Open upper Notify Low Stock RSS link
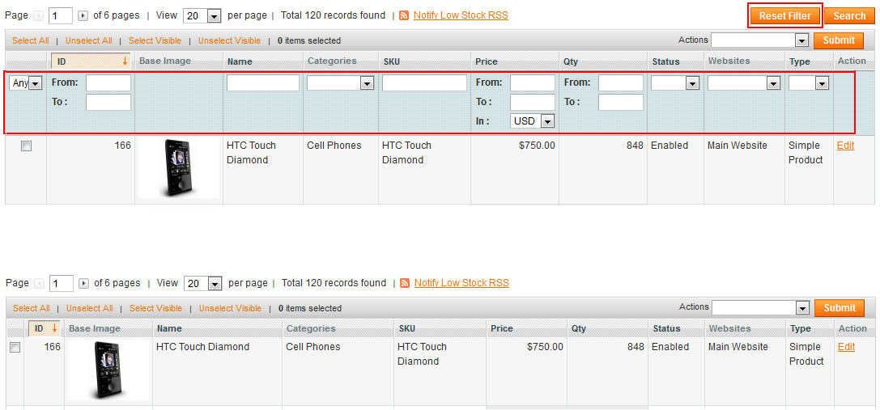The image size is (880, 410). (461, 15)
